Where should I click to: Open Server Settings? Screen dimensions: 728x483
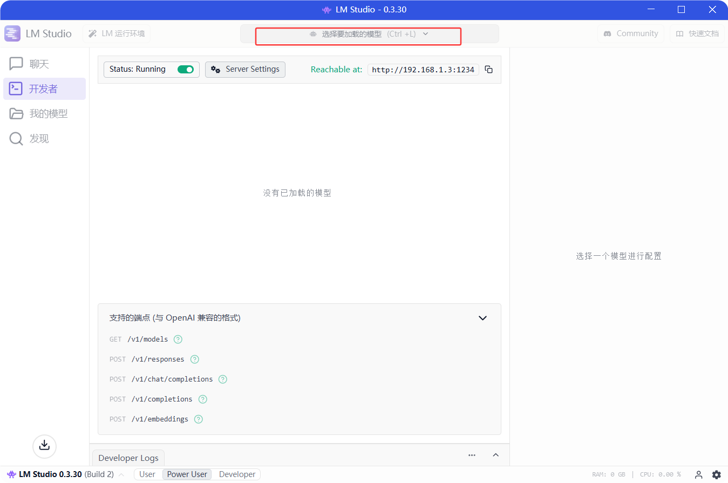[x=245, y=69]
